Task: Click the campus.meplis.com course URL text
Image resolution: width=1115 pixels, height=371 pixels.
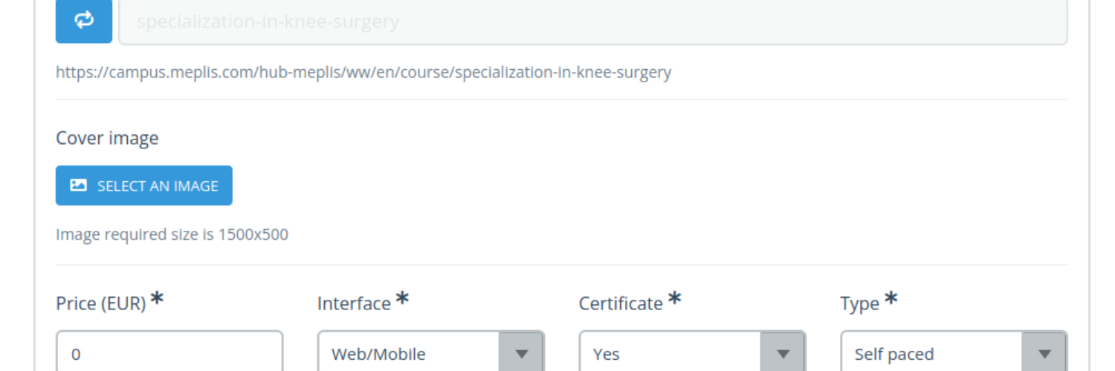Action: coord(363,73)
